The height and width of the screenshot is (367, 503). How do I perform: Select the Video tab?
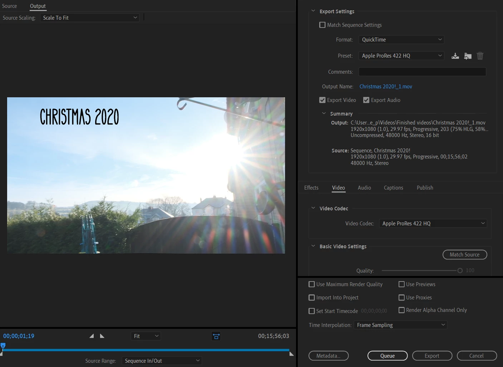339,188
